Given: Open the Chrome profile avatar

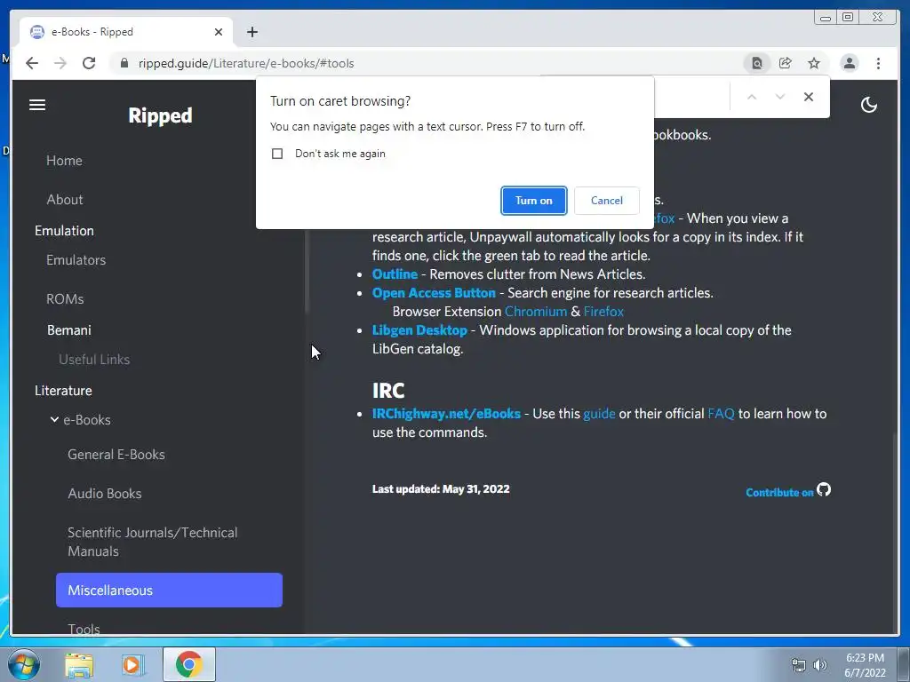Looking at the screenshot, I should (849, 63).
